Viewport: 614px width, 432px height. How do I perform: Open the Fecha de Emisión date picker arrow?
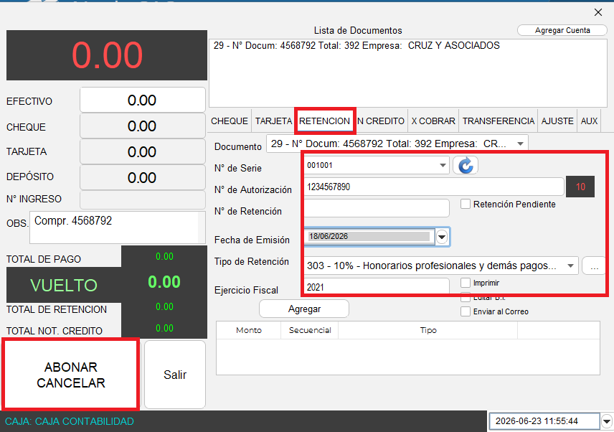[442, 237]
